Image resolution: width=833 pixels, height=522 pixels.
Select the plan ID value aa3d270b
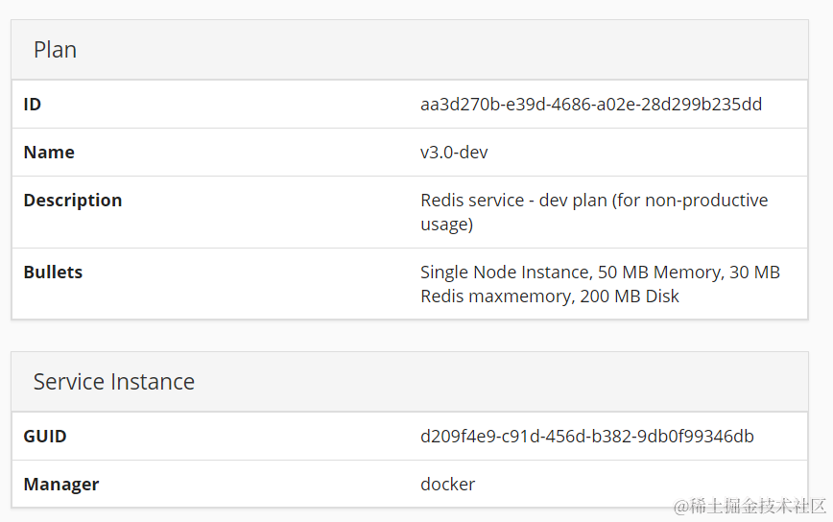[590, 104]
